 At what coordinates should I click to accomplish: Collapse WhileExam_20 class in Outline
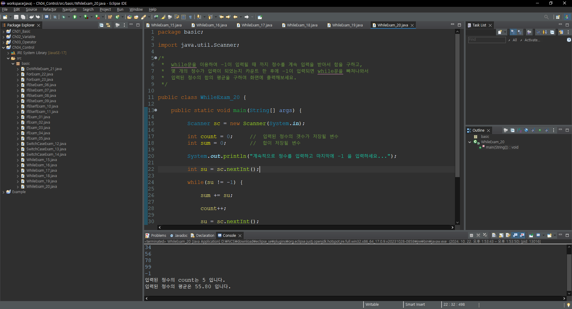pyautogui.click(x=470, y=142)
